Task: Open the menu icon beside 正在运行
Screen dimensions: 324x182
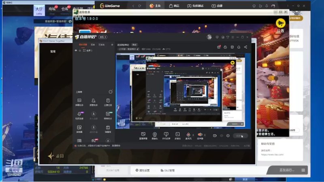Action: coord(303,170)
